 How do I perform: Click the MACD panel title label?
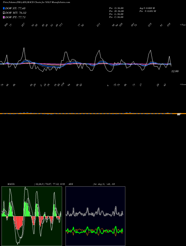(11, 184)
